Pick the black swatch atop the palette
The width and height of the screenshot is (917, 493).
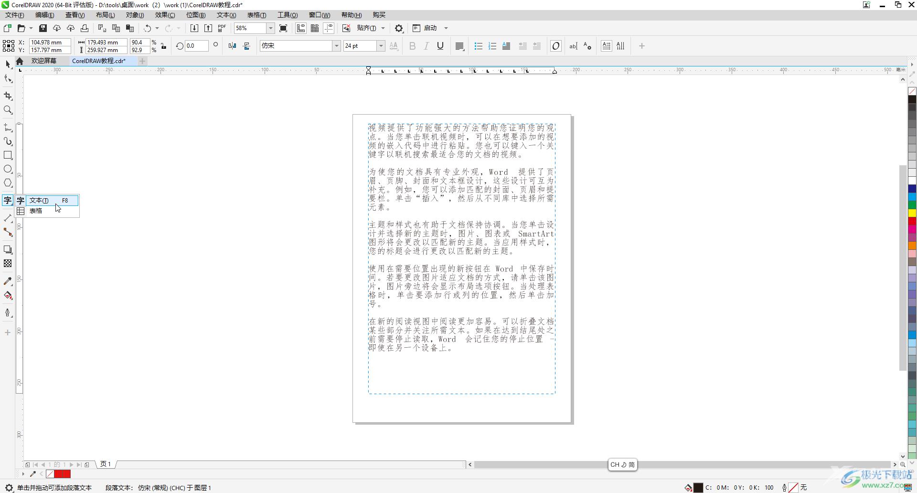(x=912, y=99)
